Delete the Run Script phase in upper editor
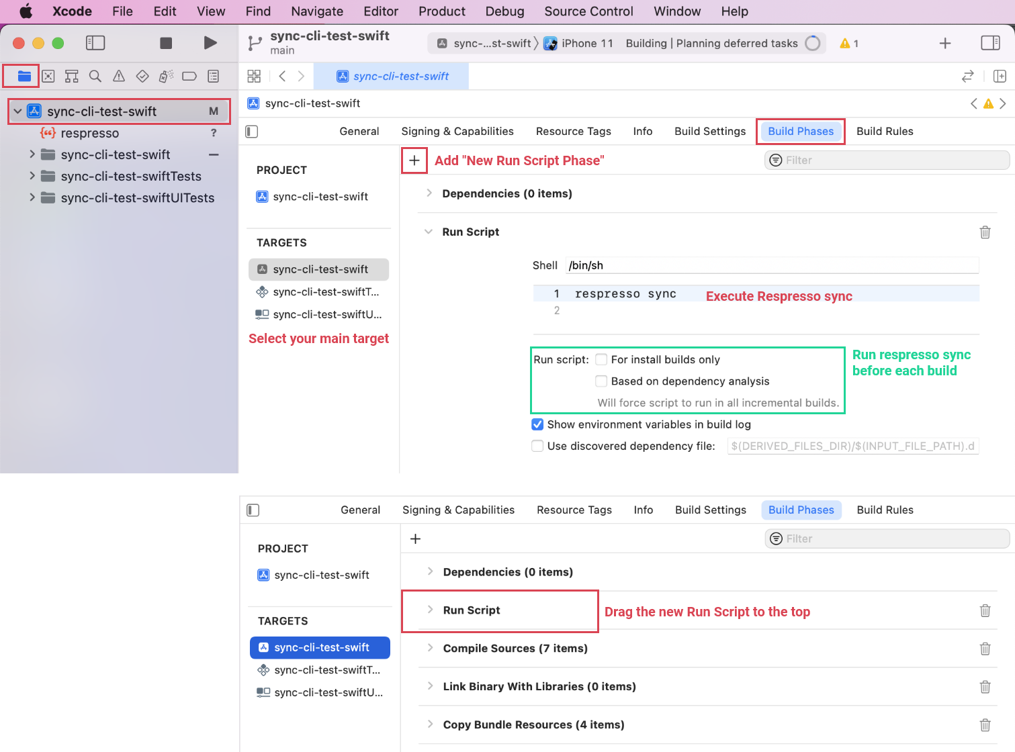Viewport: 1015px width, 752px height. tap(985, 232)
